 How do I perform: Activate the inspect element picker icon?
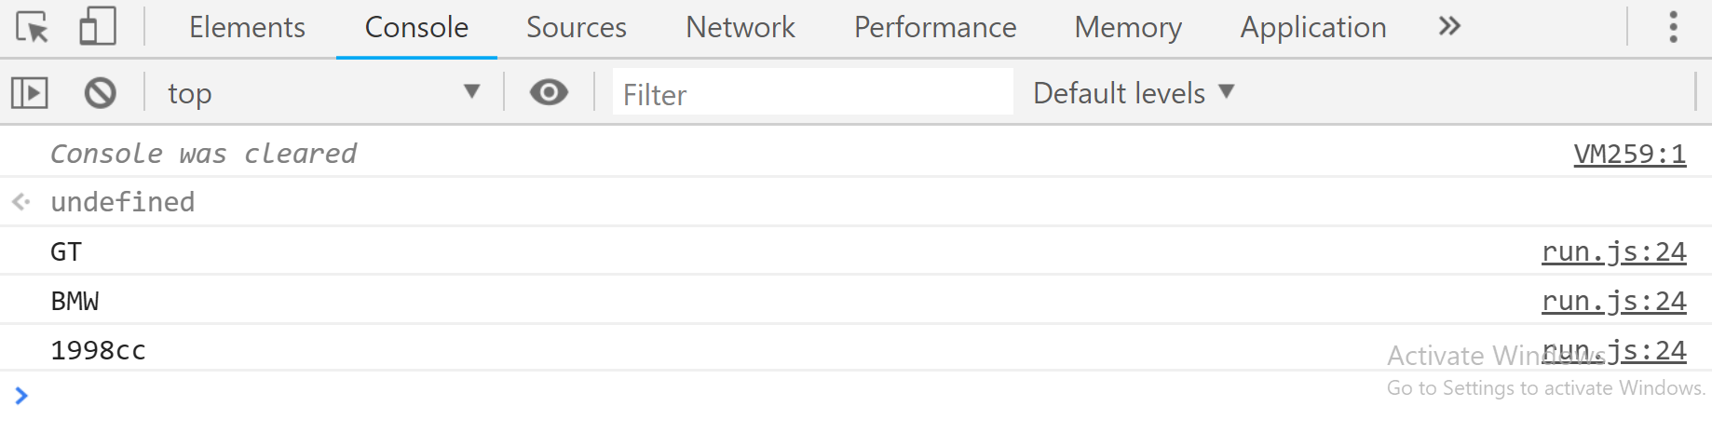pyautogui.click(x=33, y=27)
